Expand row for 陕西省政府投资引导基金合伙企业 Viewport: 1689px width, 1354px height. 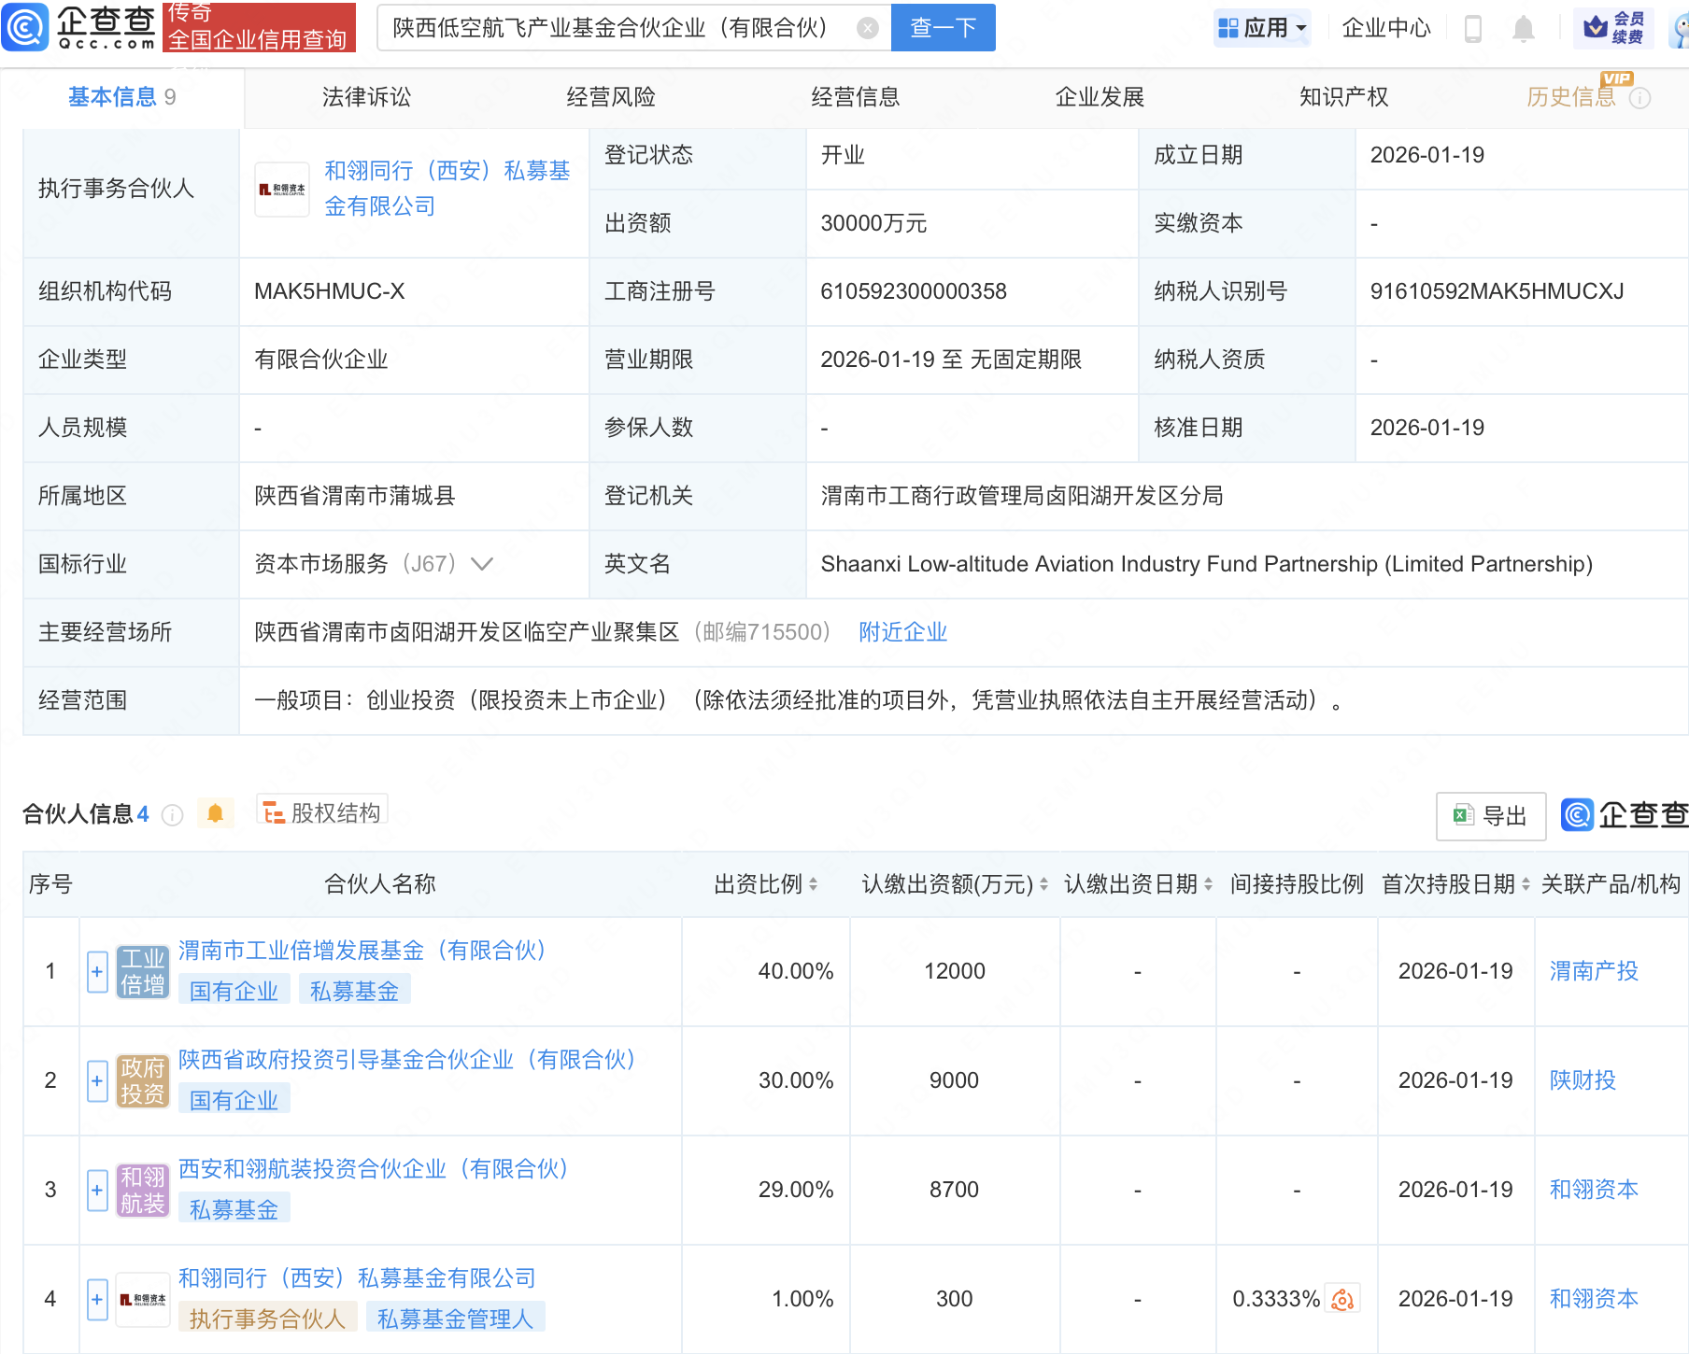97,1080
